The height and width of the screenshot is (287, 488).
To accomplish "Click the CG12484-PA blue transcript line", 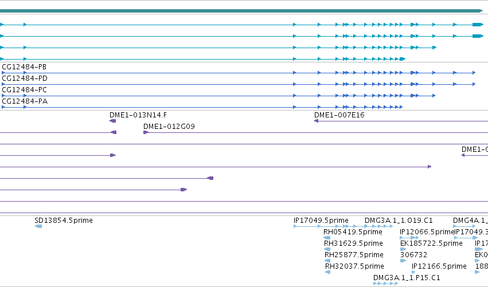I will click(x=202, y=107).
